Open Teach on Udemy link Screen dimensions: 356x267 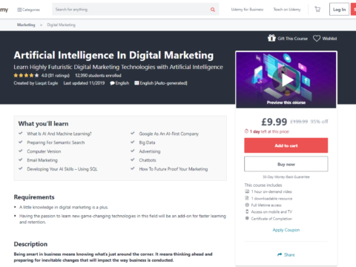[x=287, y=10]
